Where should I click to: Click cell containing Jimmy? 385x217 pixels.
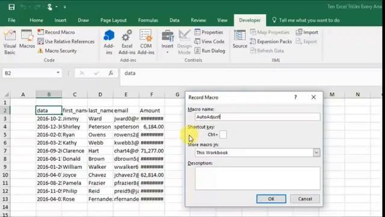75,119
